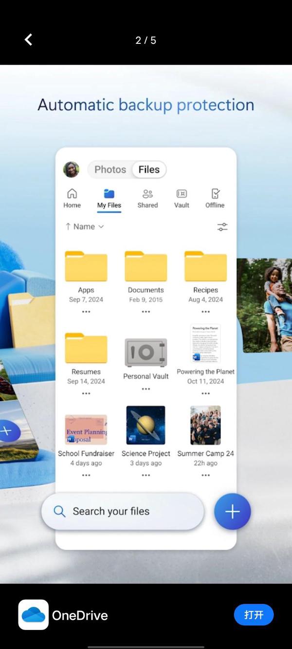Open more options for Resumes folder
The height and width of the screenshot is (649, 292).
pos(86,393)
